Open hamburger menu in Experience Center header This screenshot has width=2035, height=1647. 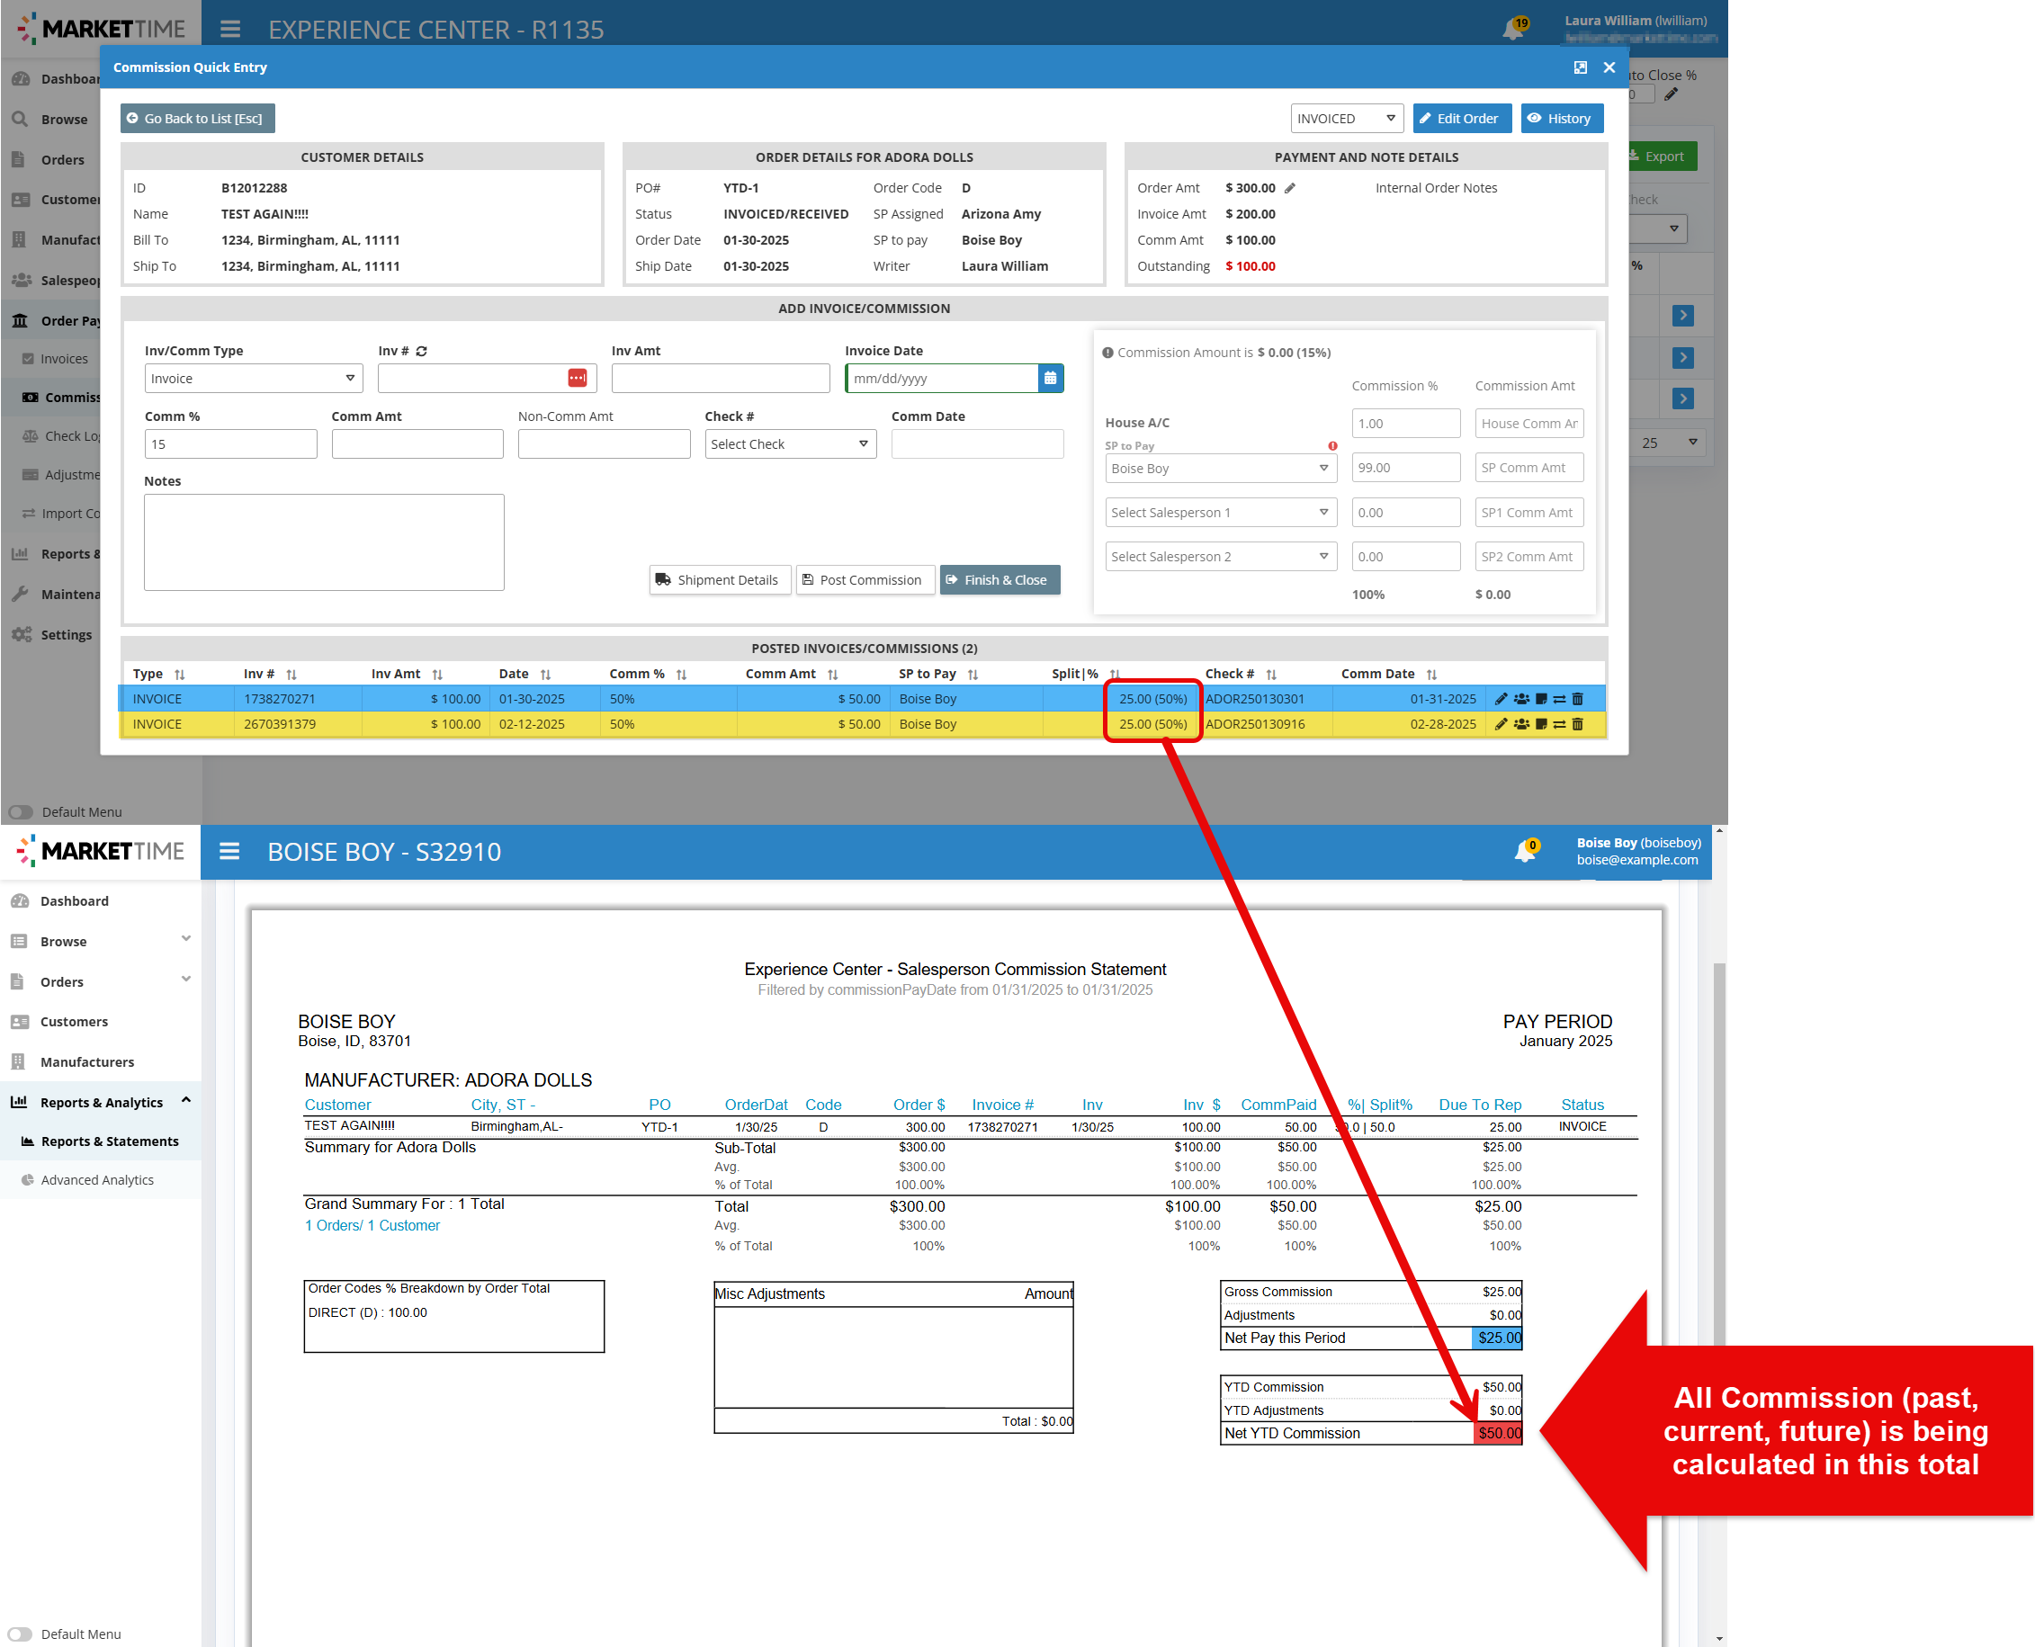230,29
